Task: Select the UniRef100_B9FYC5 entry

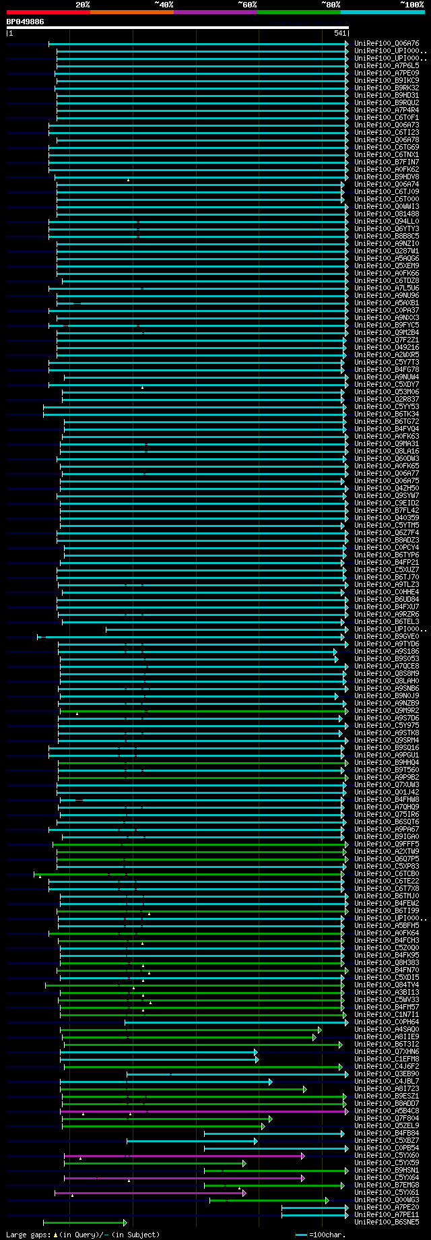Action: [x=387, y=325]
